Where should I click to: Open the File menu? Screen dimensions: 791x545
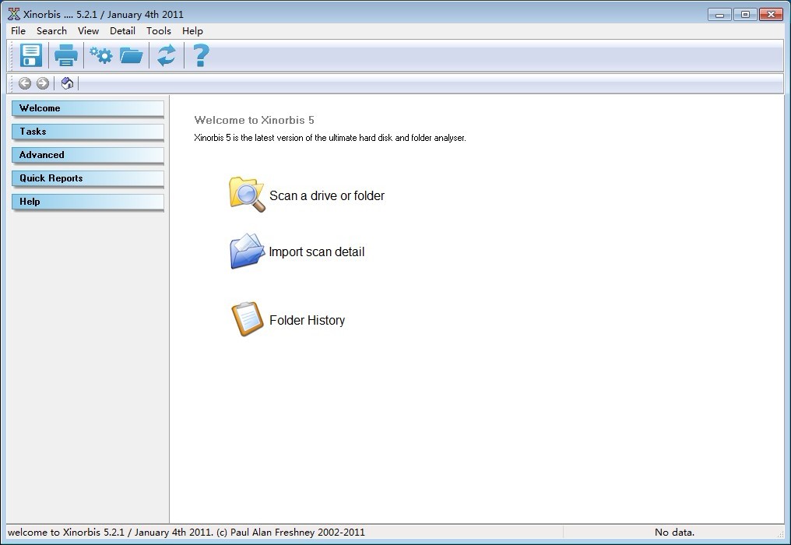(18, 31)
